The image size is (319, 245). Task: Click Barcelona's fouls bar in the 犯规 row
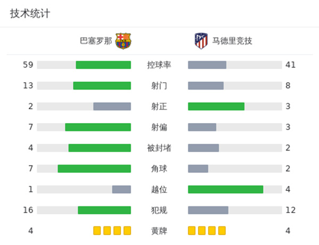(x=104, y=210)
